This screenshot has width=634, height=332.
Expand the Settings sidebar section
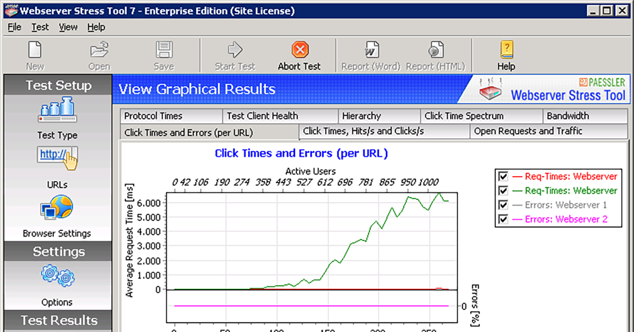pyautogui.click(x=58, y=252)
